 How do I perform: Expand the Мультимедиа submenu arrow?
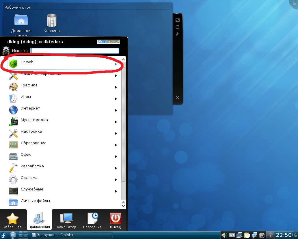pos(116,122)
